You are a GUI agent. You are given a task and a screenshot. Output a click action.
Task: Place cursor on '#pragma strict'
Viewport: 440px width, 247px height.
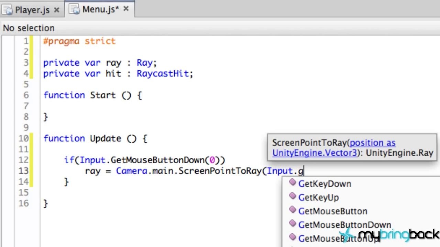click(x=79, y=41)
